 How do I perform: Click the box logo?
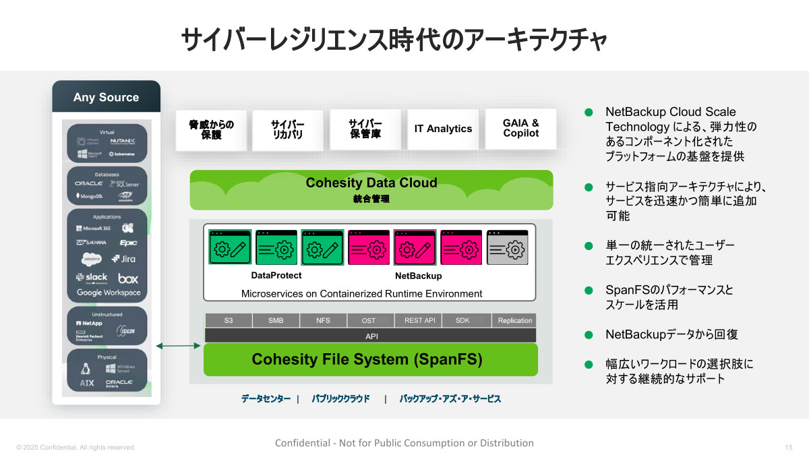[x=128, y=278]
